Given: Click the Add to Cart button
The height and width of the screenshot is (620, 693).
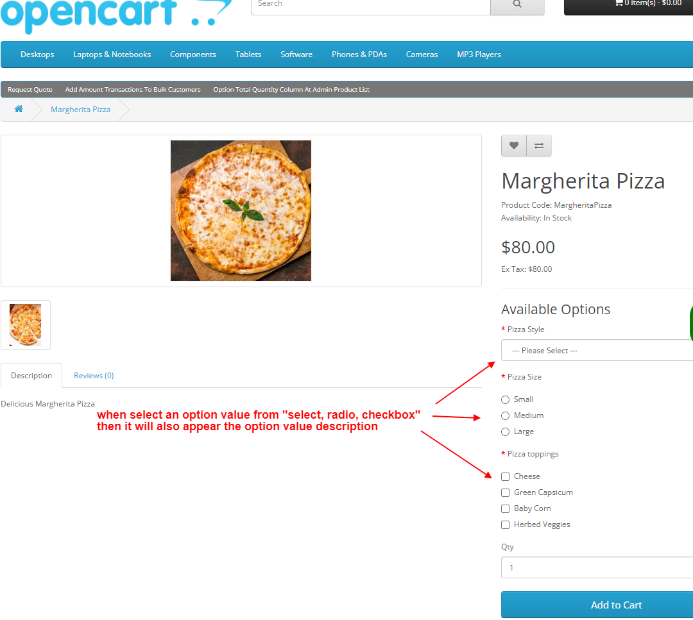Looking at the screenshot, I should (597, 605).
